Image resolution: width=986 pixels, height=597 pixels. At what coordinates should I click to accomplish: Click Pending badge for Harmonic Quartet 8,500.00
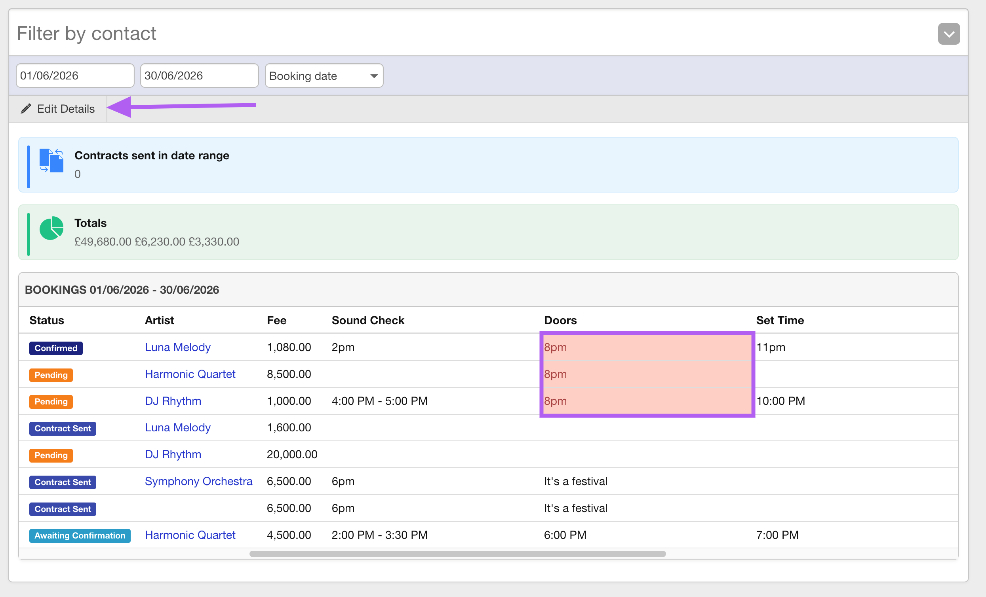pos(51,375)
